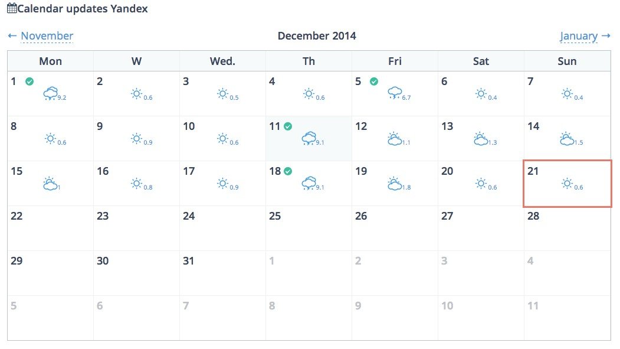The image size is (620, 349).
Task: Click the partly cloudy icon on December 12
Action: click(395, 139)
